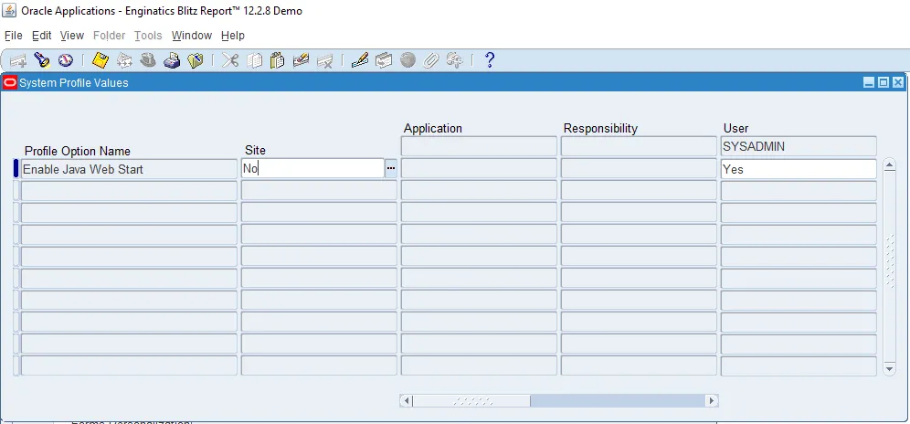Click the Print icon in toolbar
Screen dimensions: 910x424
[172, 60]
